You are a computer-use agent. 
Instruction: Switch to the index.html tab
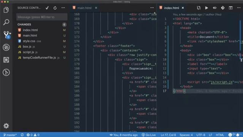171,8
